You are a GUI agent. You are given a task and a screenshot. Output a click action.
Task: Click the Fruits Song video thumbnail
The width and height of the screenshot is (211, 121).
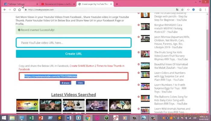coord(145,54)
